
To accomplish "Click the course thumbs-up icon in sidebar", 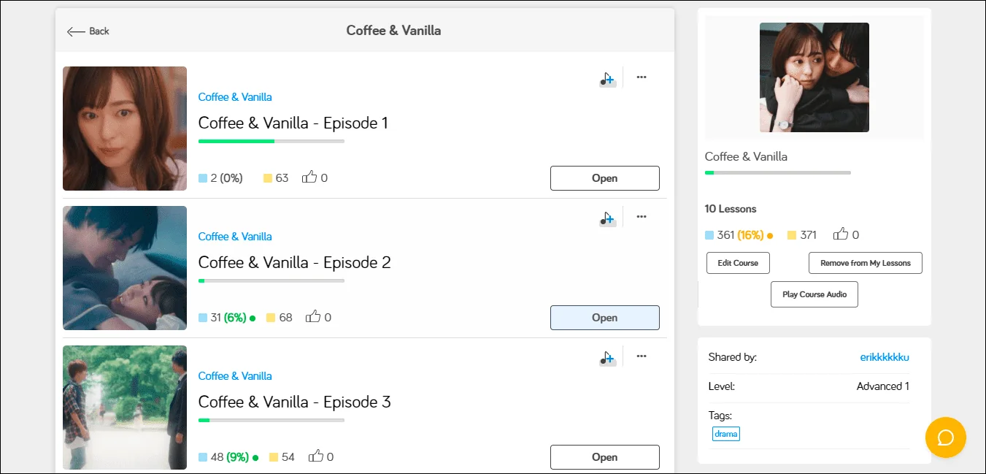I will pyautogui.click(x=841, y=234).
